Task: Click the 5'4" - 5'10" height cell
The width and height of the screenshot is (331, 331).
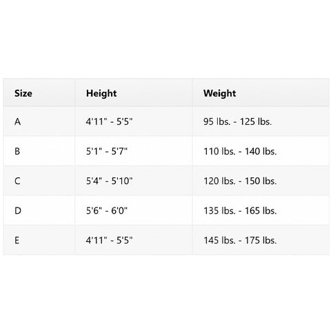Action: coord(134,181)
